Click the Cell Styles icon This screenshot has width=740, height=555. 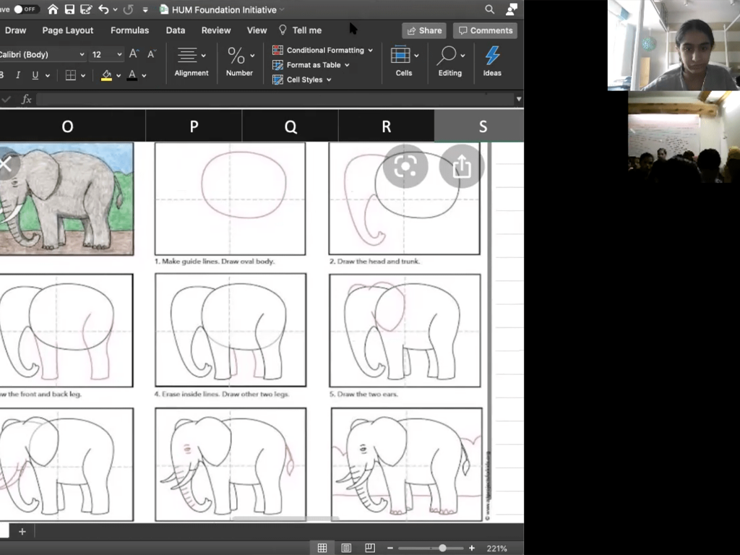pos(278,79)
